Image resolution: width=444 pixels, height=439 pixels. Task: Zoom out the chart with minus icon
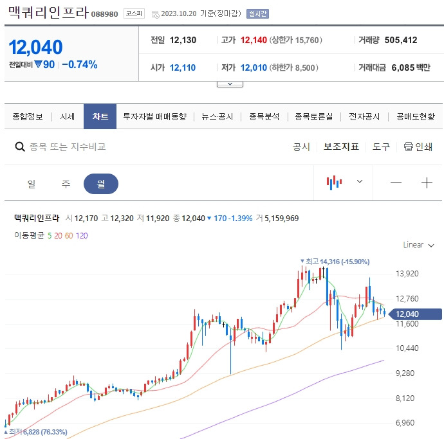pyautogui.click(x=396, y=183)
